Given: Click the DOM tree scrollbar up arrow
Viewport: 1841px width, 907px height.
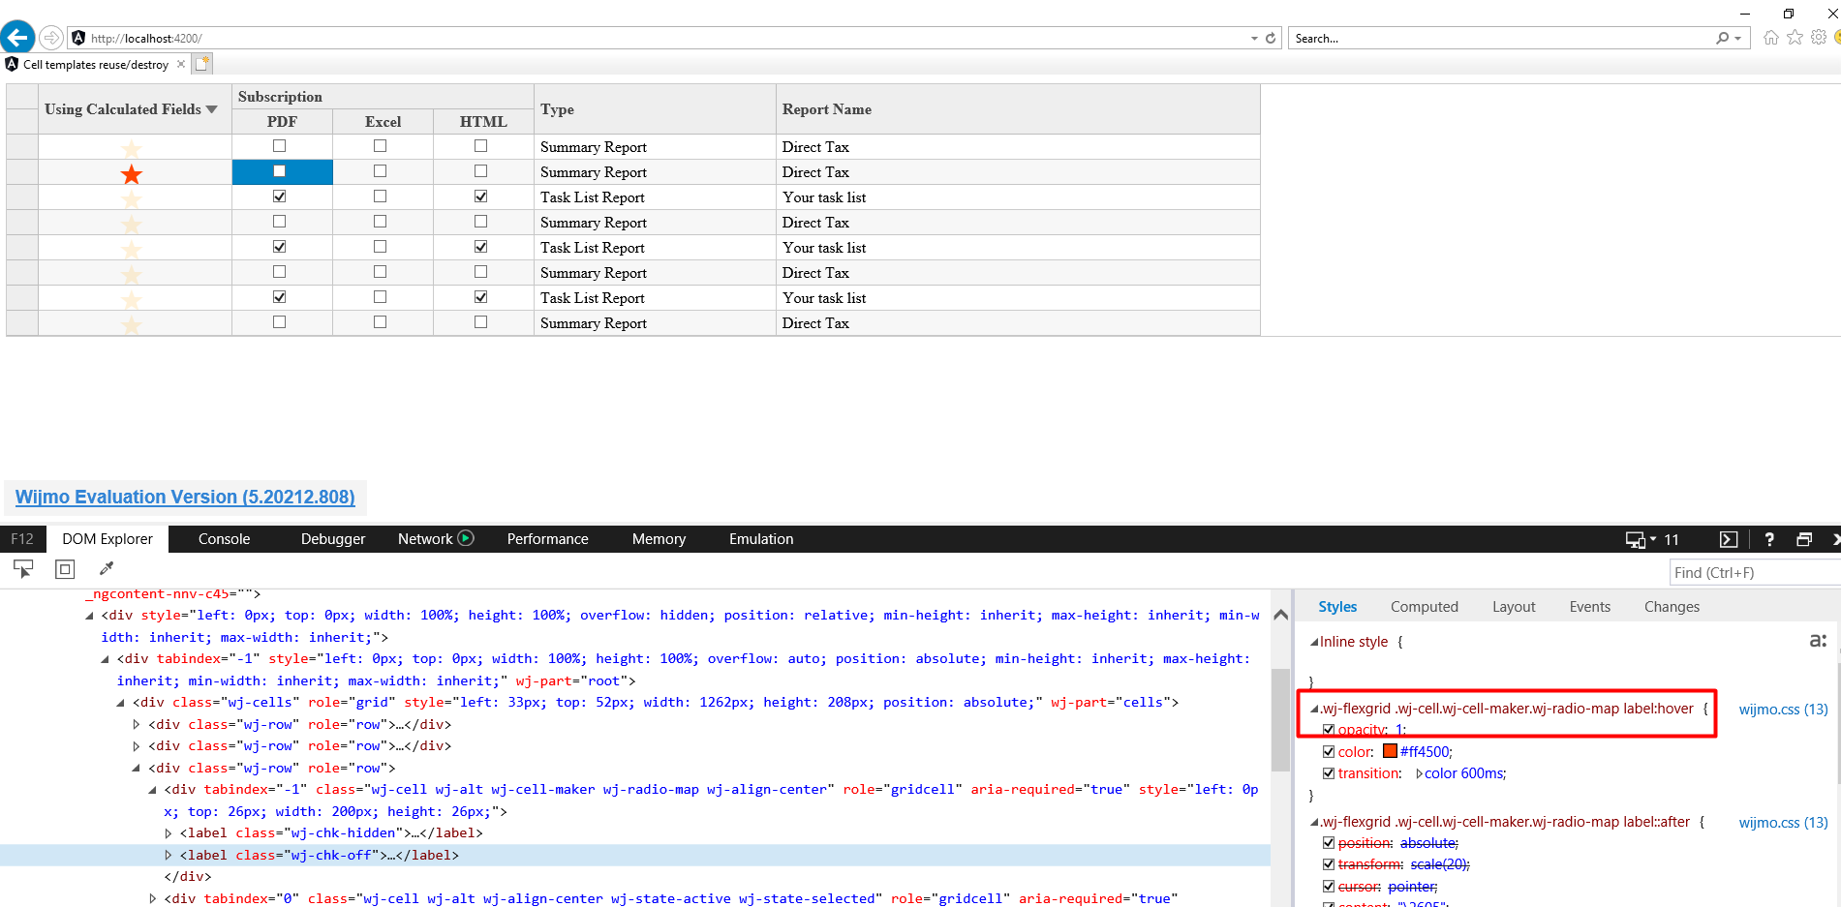Looking at the screenshot, I should [1280, 616].
